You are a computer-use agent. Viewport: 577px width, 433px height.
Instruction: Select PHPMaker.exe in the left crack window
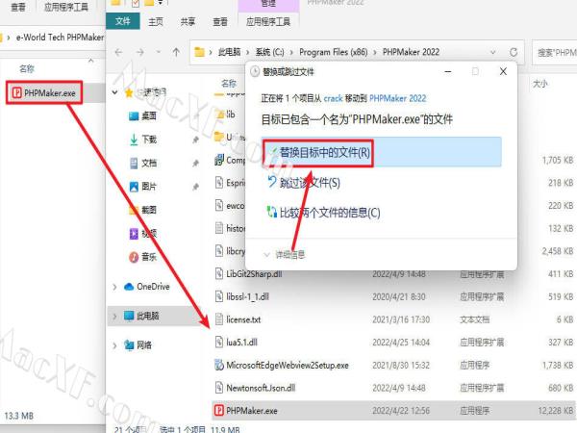pos(44,92)
